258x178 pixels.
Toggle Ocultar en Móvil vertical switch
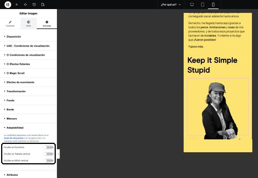tap(48, 161)
